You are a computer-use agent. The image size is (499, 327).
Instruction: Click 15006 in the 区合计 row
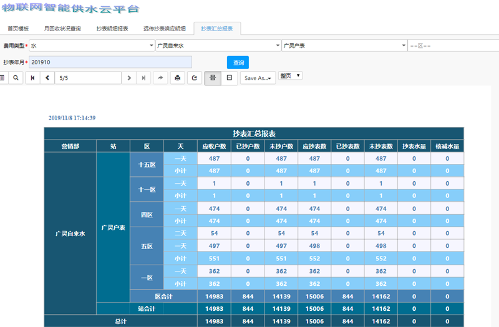(x=314, y=296)
